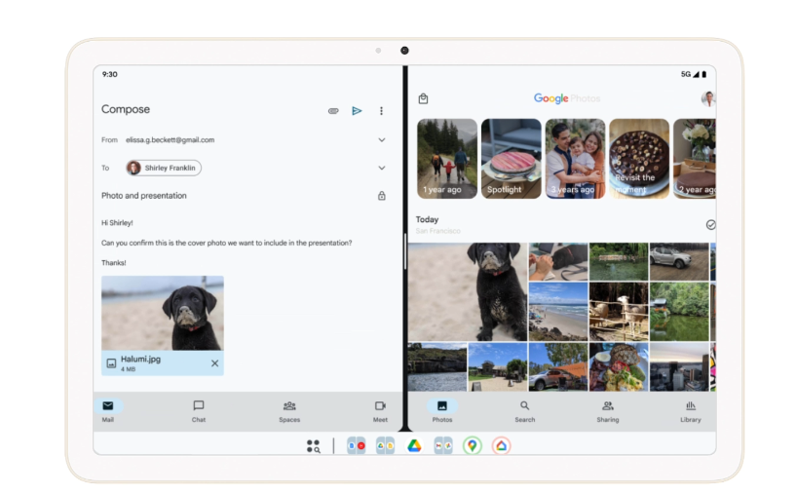Click the Shirley Franklin recipient chip
This screenshot has width=797, height=495.
point(163,168)
